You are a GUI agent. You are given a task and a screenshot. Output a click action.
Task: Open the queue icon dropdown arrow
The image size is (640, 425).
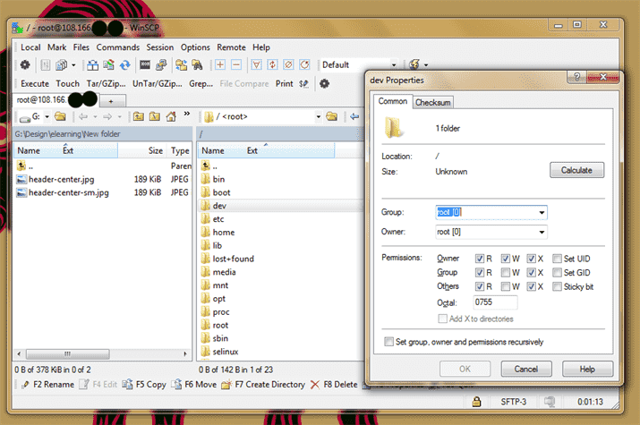pos(73,64)
